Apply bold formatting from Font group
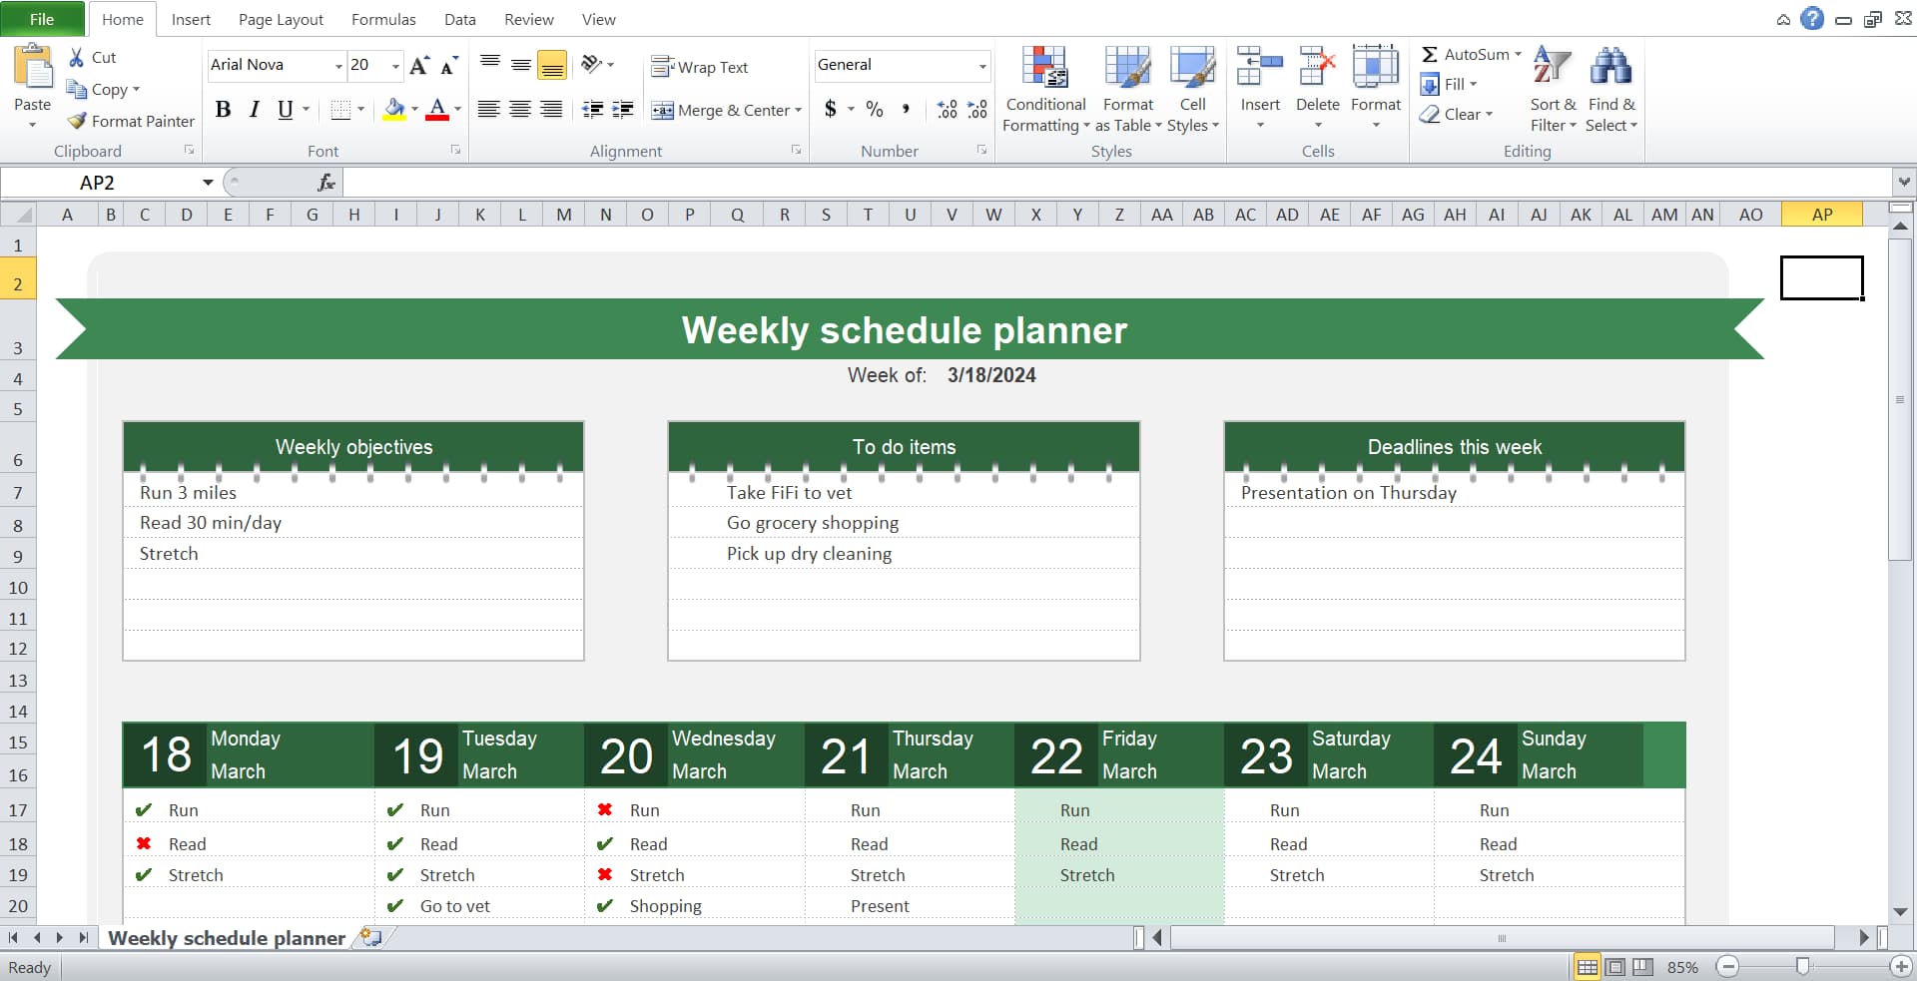Viewport: 1917px width, 981px height. pyautogui.click(x=224, y=110)
